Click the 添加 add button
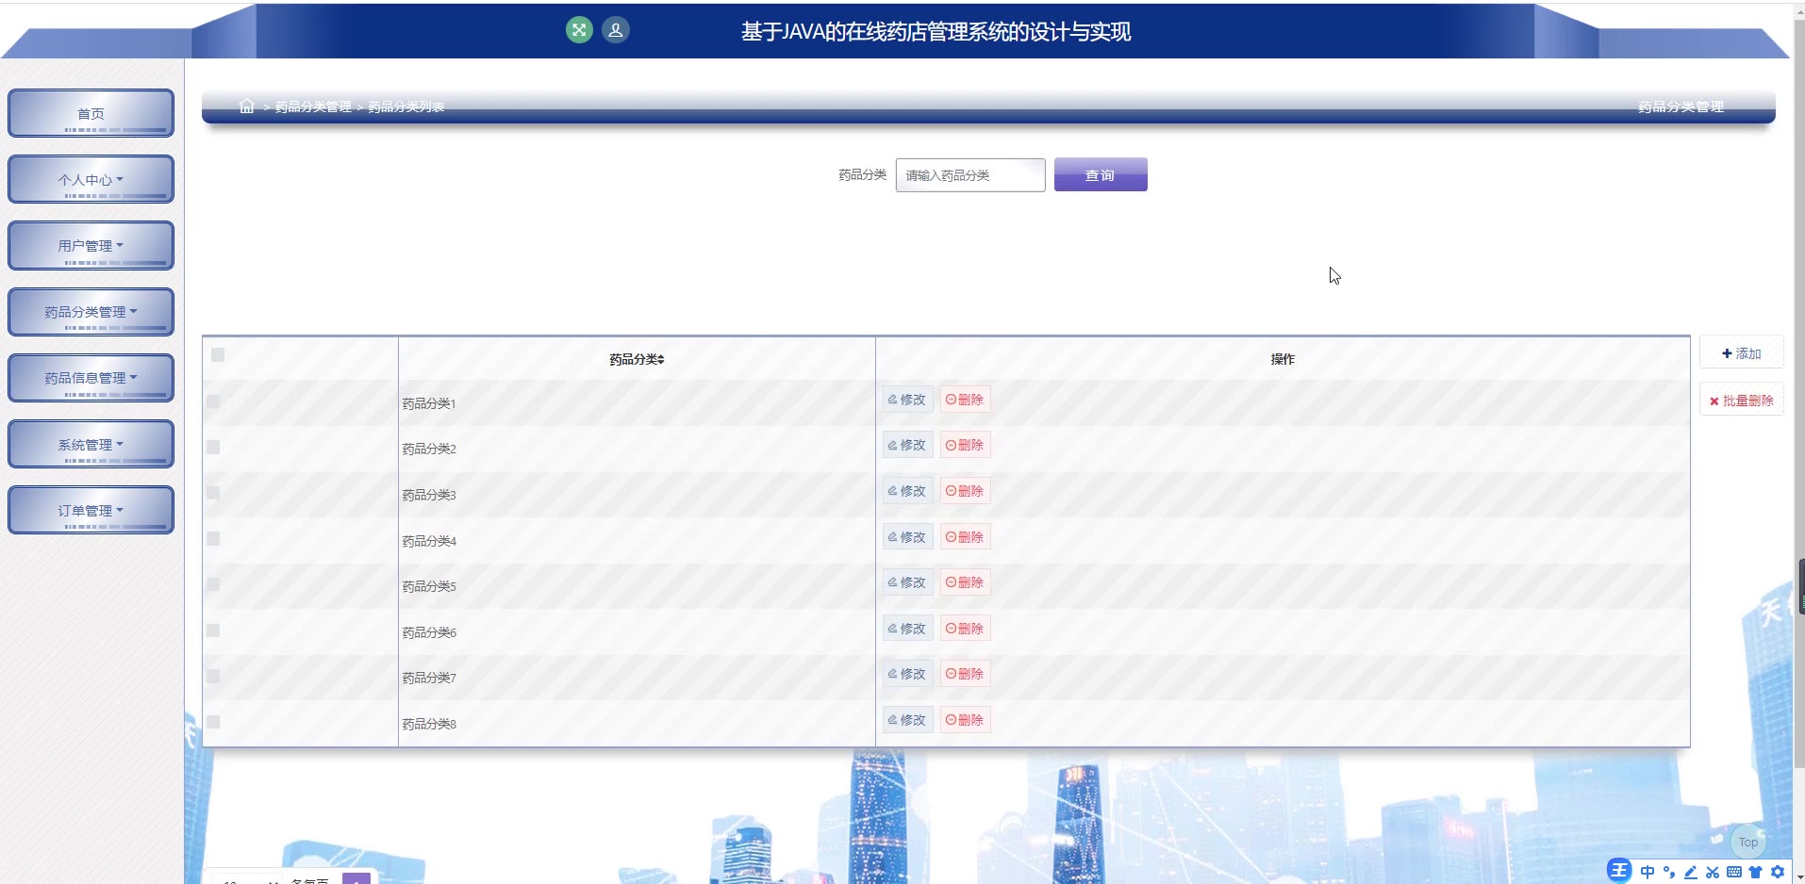This screenshot has width=1805, height=884. (x=1741, y=353)
